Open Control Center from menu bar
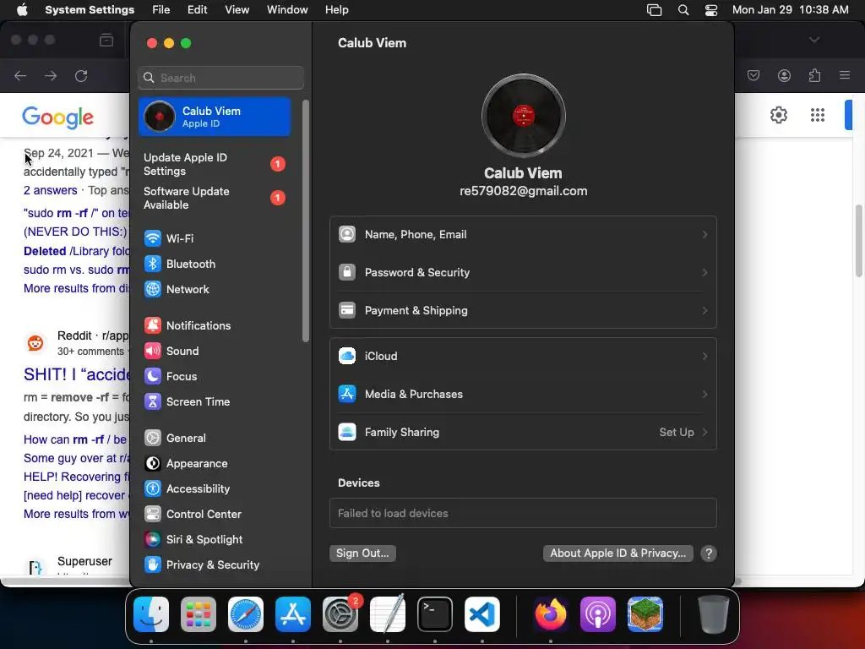This screenshot has height=649, width=865. point(711,10)
